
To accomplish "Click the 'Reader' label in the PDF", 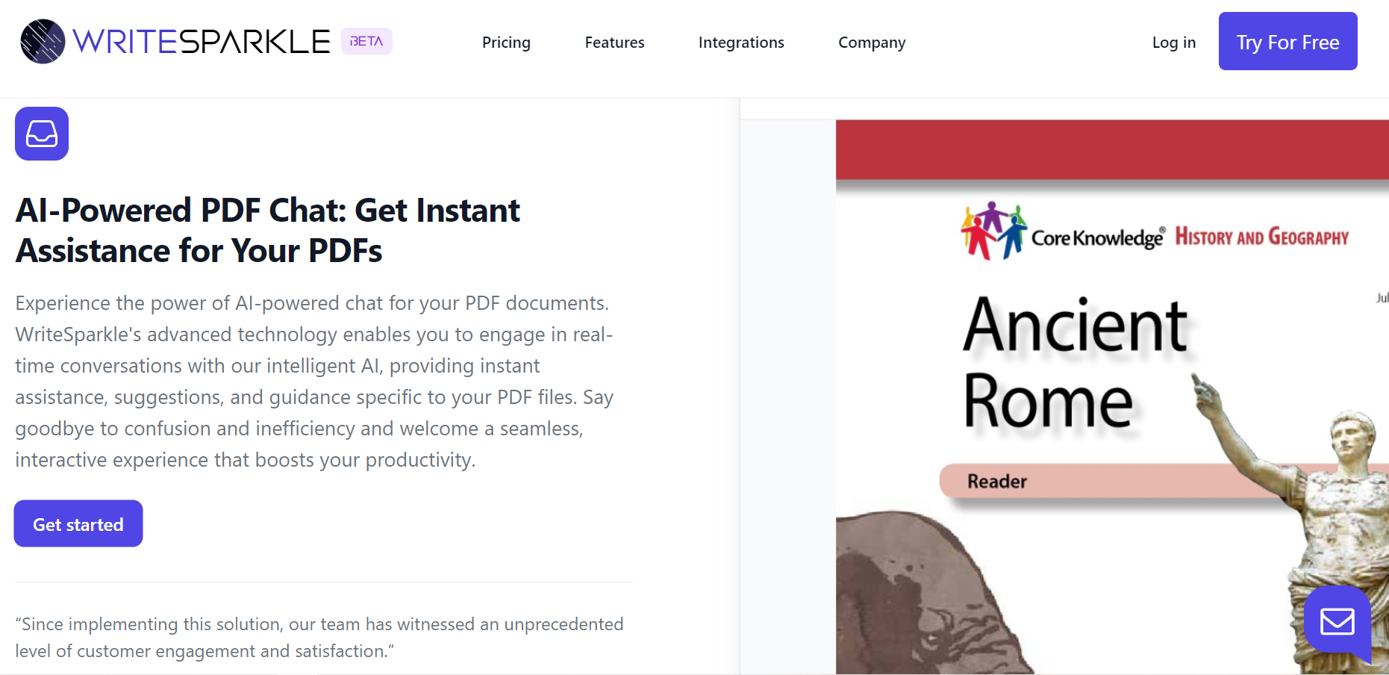I will 997,482.
